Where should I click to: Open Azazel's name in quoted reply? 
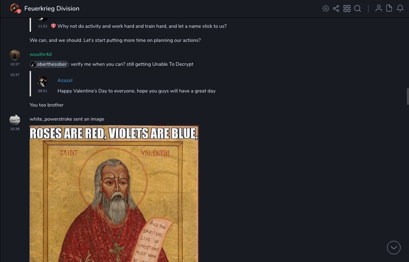pos(65,81)
